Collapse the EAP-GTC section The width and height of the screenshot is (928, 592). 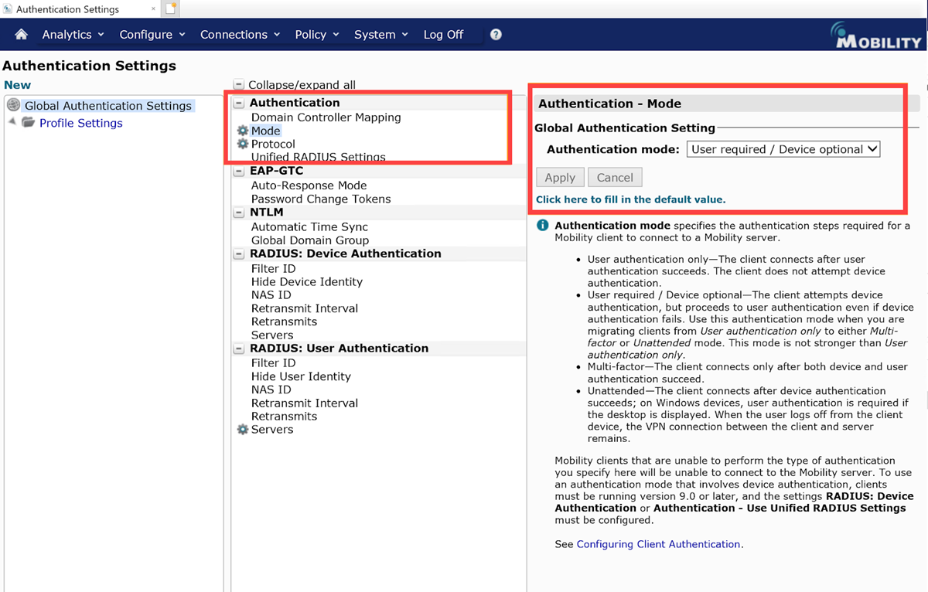pyautogui.click(x=239, y=171)
